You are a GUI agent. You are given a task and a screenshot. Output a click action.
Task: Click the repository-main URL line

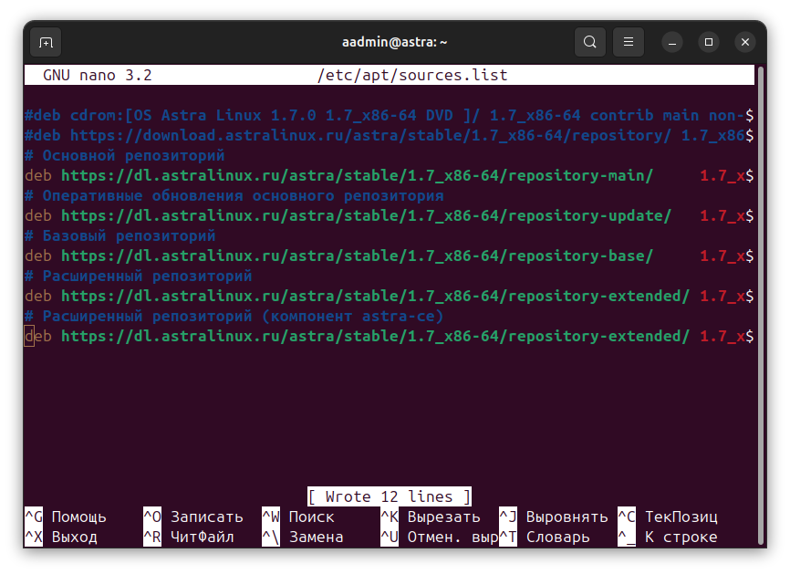coord(389,175)
